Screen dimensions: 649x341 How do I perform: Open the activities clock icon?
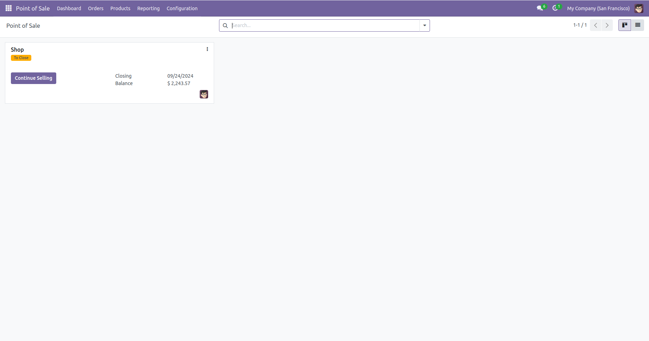pyautogui.click(x=556, y=8)
